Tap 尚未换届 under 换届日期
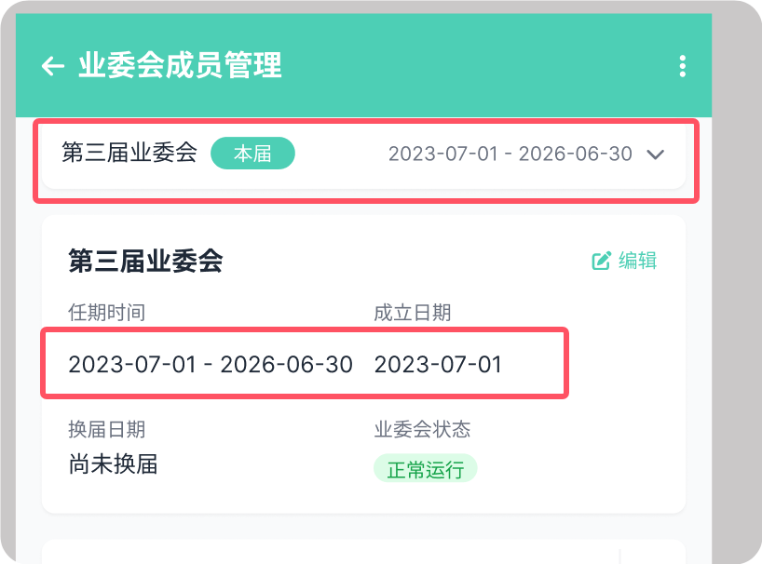Screen dimensions: 762x564 coord(112,464)
